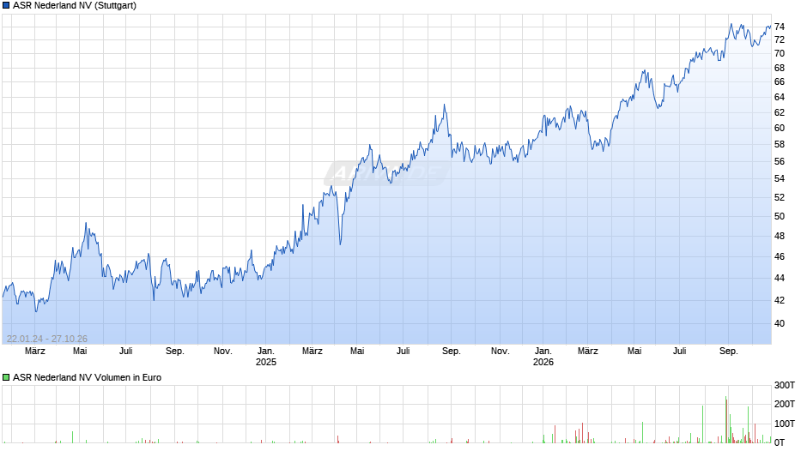The width and height of the screenshot is (807, 451).
Task: Click the price axis label 74
Action: coord(780,27)
